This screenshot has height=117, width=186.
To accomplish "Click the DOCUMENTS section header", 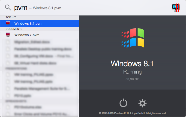I will [x=14, y=29].
